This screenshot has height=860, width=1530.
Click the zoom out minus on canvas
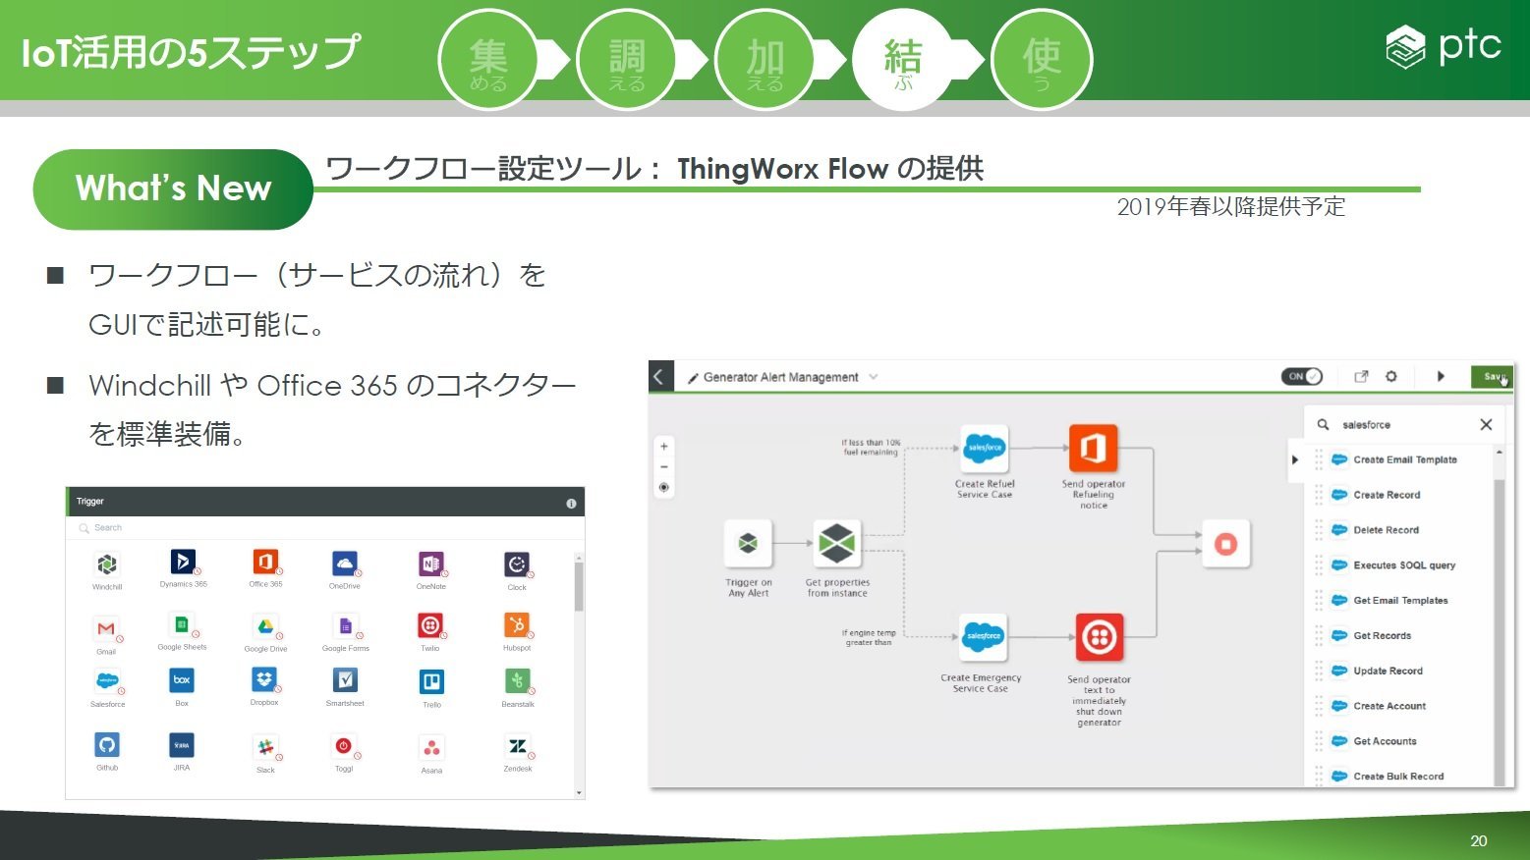click(x=664, y=466)
